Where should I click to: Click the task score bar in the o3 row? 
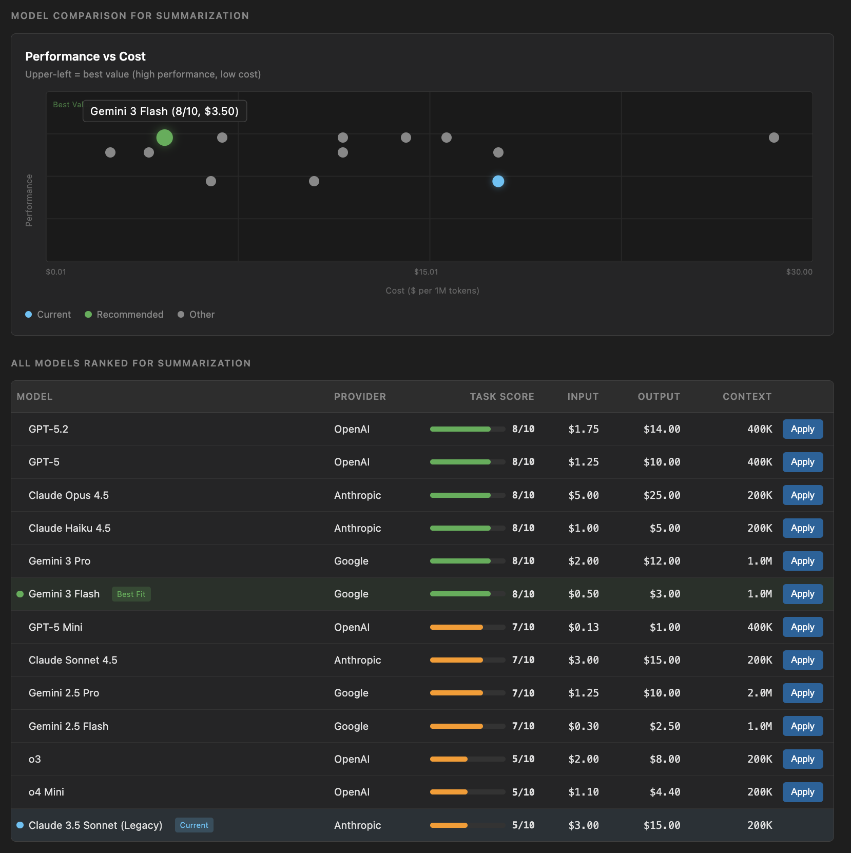pyautogui.click(x=468, y=759)
